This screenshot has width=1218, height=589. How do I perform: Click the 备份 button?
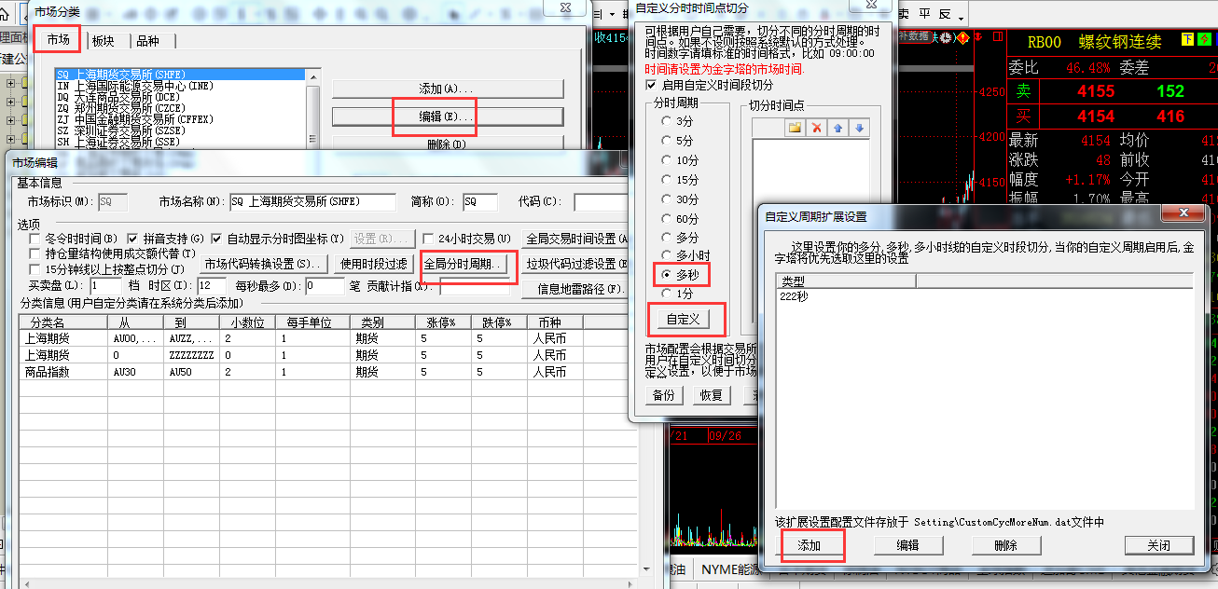[x=664, y=394]
